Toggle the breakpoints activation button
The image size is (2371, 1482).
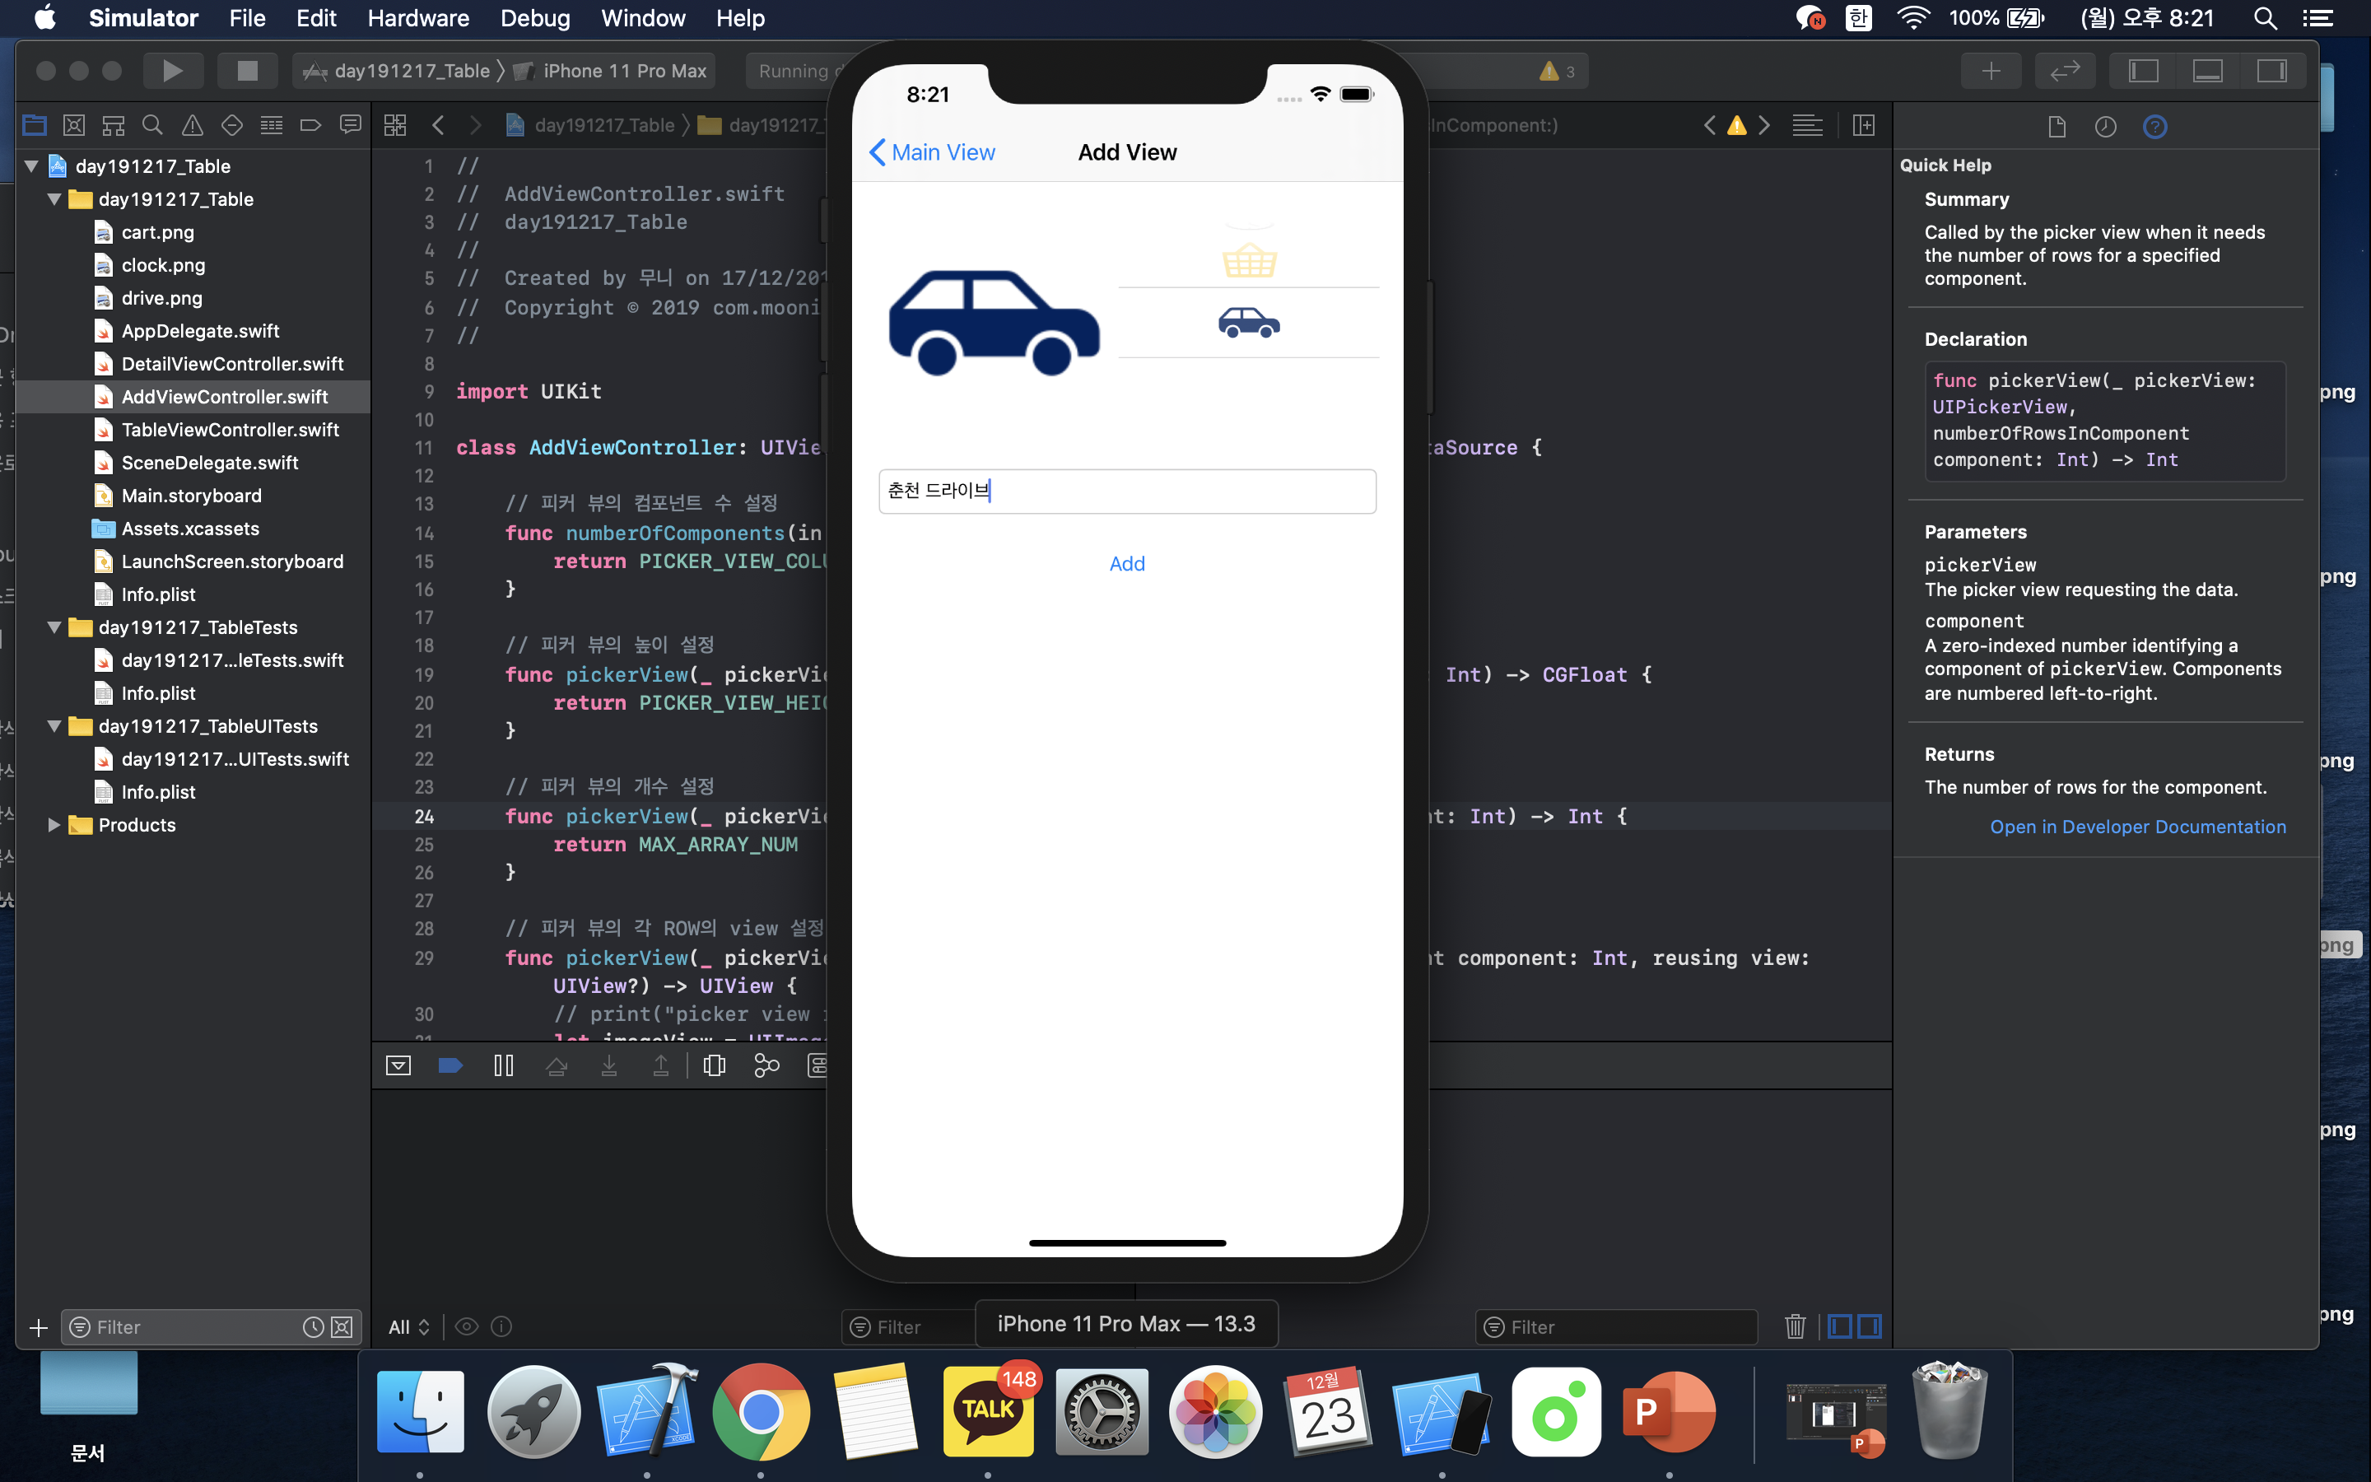coord(450,1065)
